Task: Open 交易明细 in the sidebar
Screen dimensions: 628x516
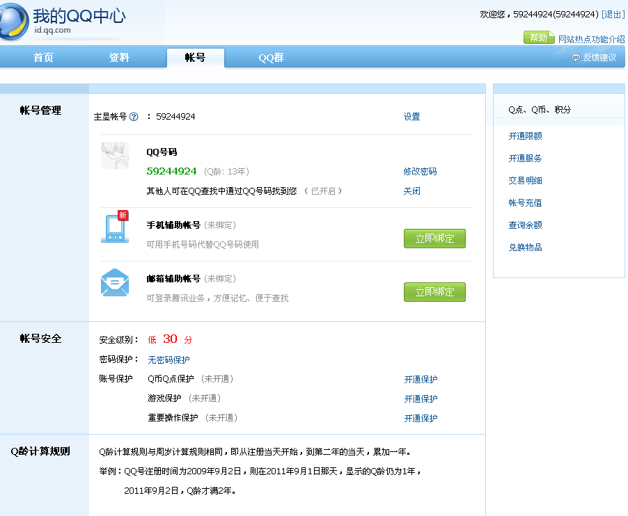Action: click(525, 181)
